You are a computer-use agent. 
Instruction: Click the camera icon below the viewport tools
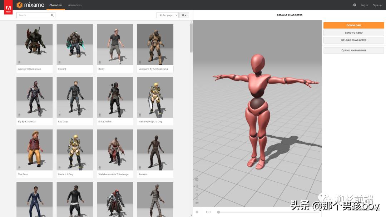197,202
